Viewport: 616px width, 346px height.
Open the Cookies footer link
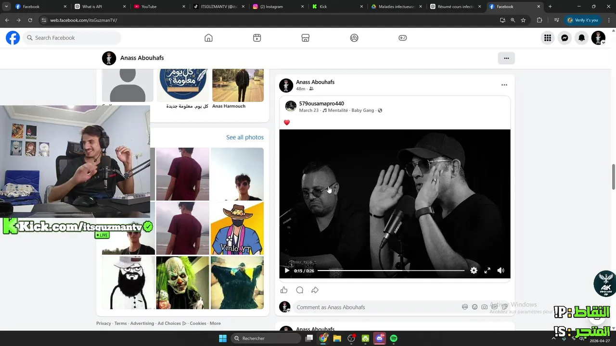tap(198, 323)
